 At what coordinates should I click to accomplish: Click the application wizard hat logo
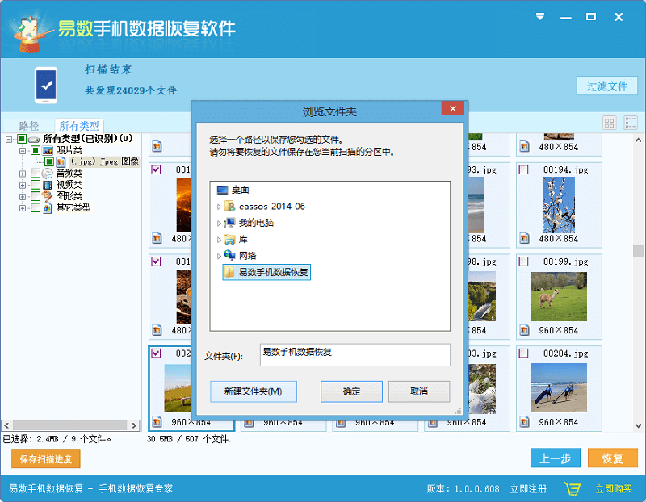coord(31,33)
